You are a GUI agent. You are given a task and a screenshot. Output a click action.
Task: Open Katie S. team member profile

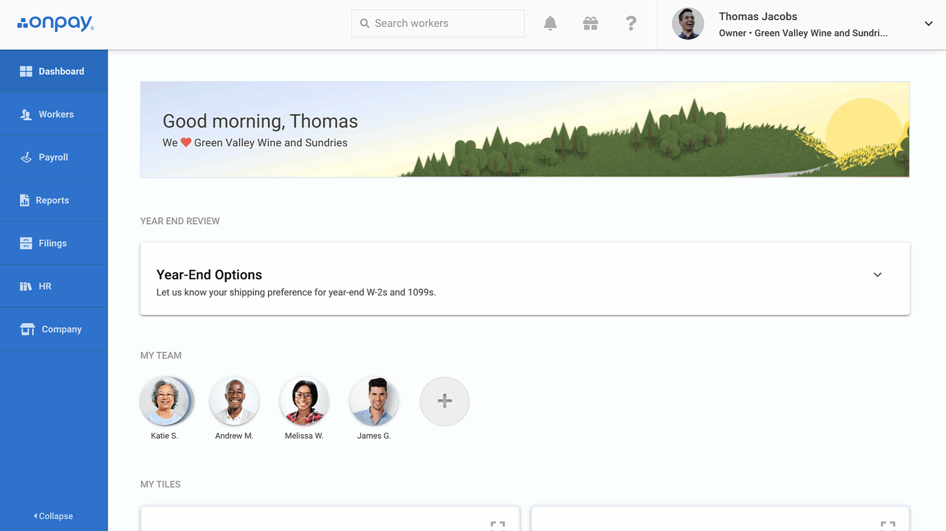click(165, 401)
